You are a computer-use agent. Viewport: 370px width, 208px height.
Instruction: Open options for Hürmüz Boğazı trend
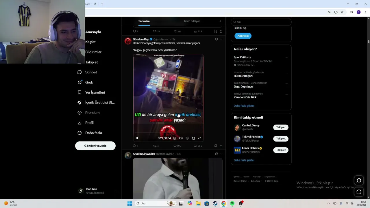[287, 73]
